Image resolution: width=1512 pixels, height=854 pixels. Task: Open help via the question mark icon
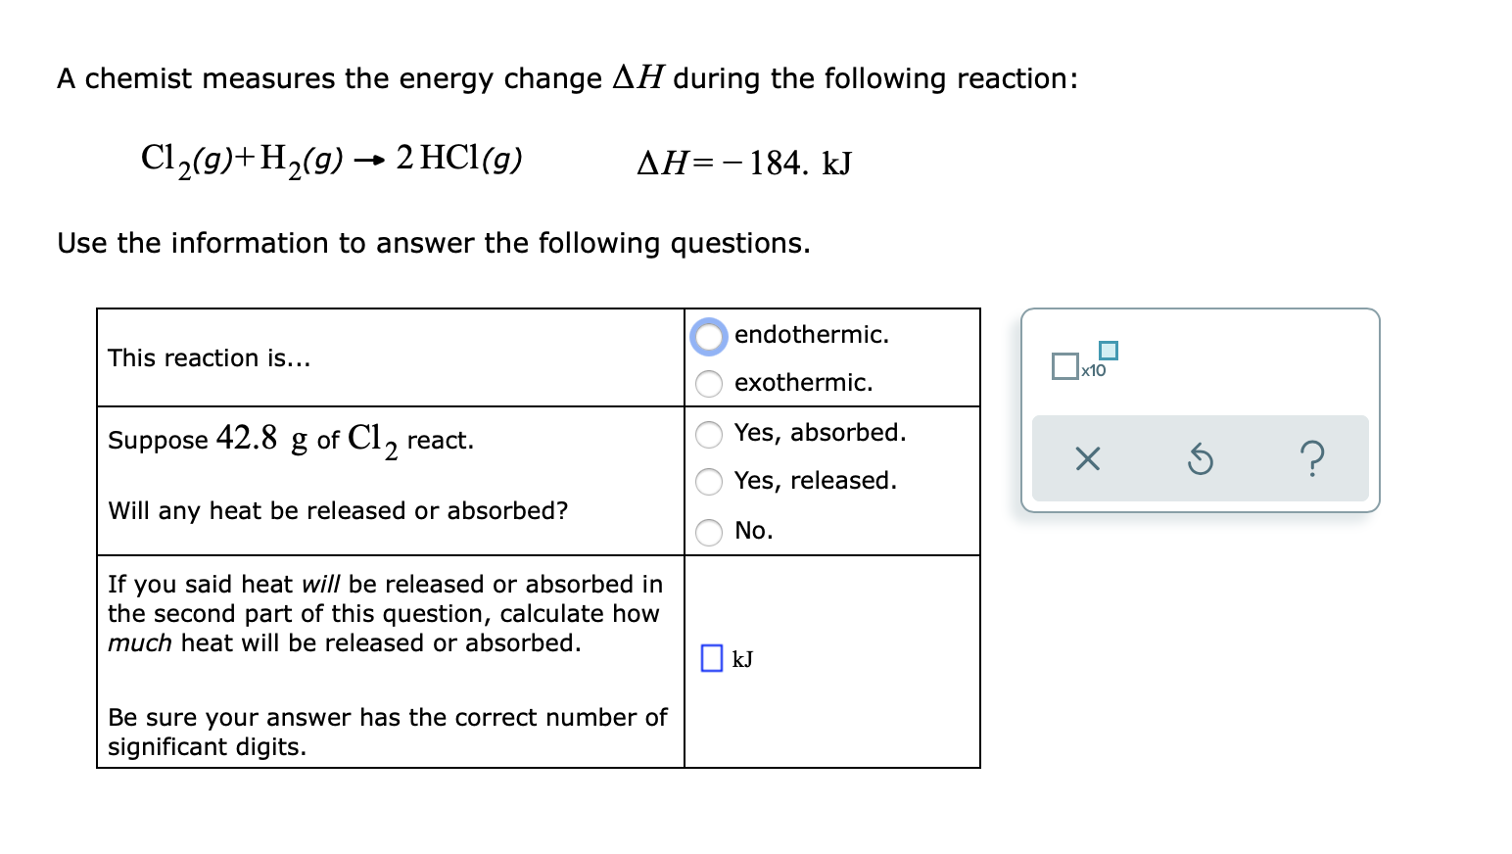point(1313,458)
